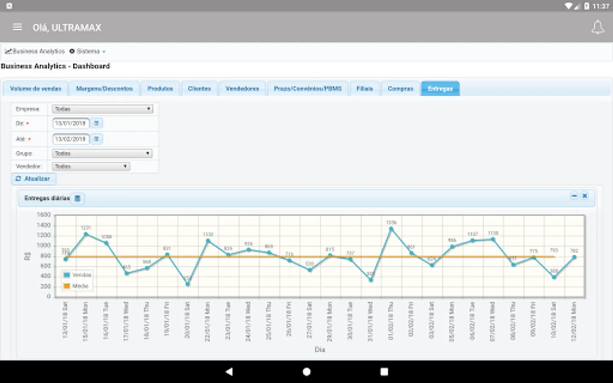Click the De start date field
The width and height of the screenshot is (613, 383).
pyautogui.click(x=71, y=123)
